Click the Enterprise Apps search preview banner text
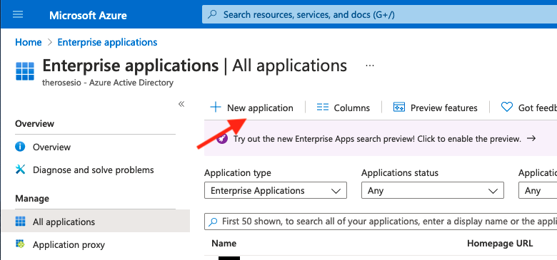The width and height of the screenshot is (557, 260). coord(377,139)
